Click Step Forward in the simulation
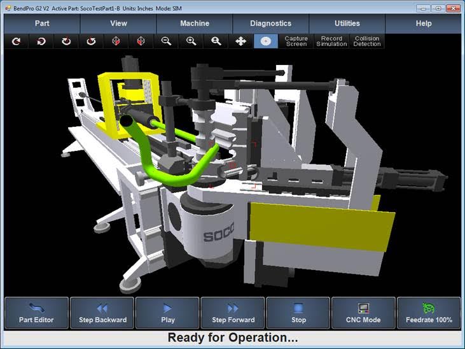This screenshot has width=465, height=349. pyautogui.click(x=233, y=313)
